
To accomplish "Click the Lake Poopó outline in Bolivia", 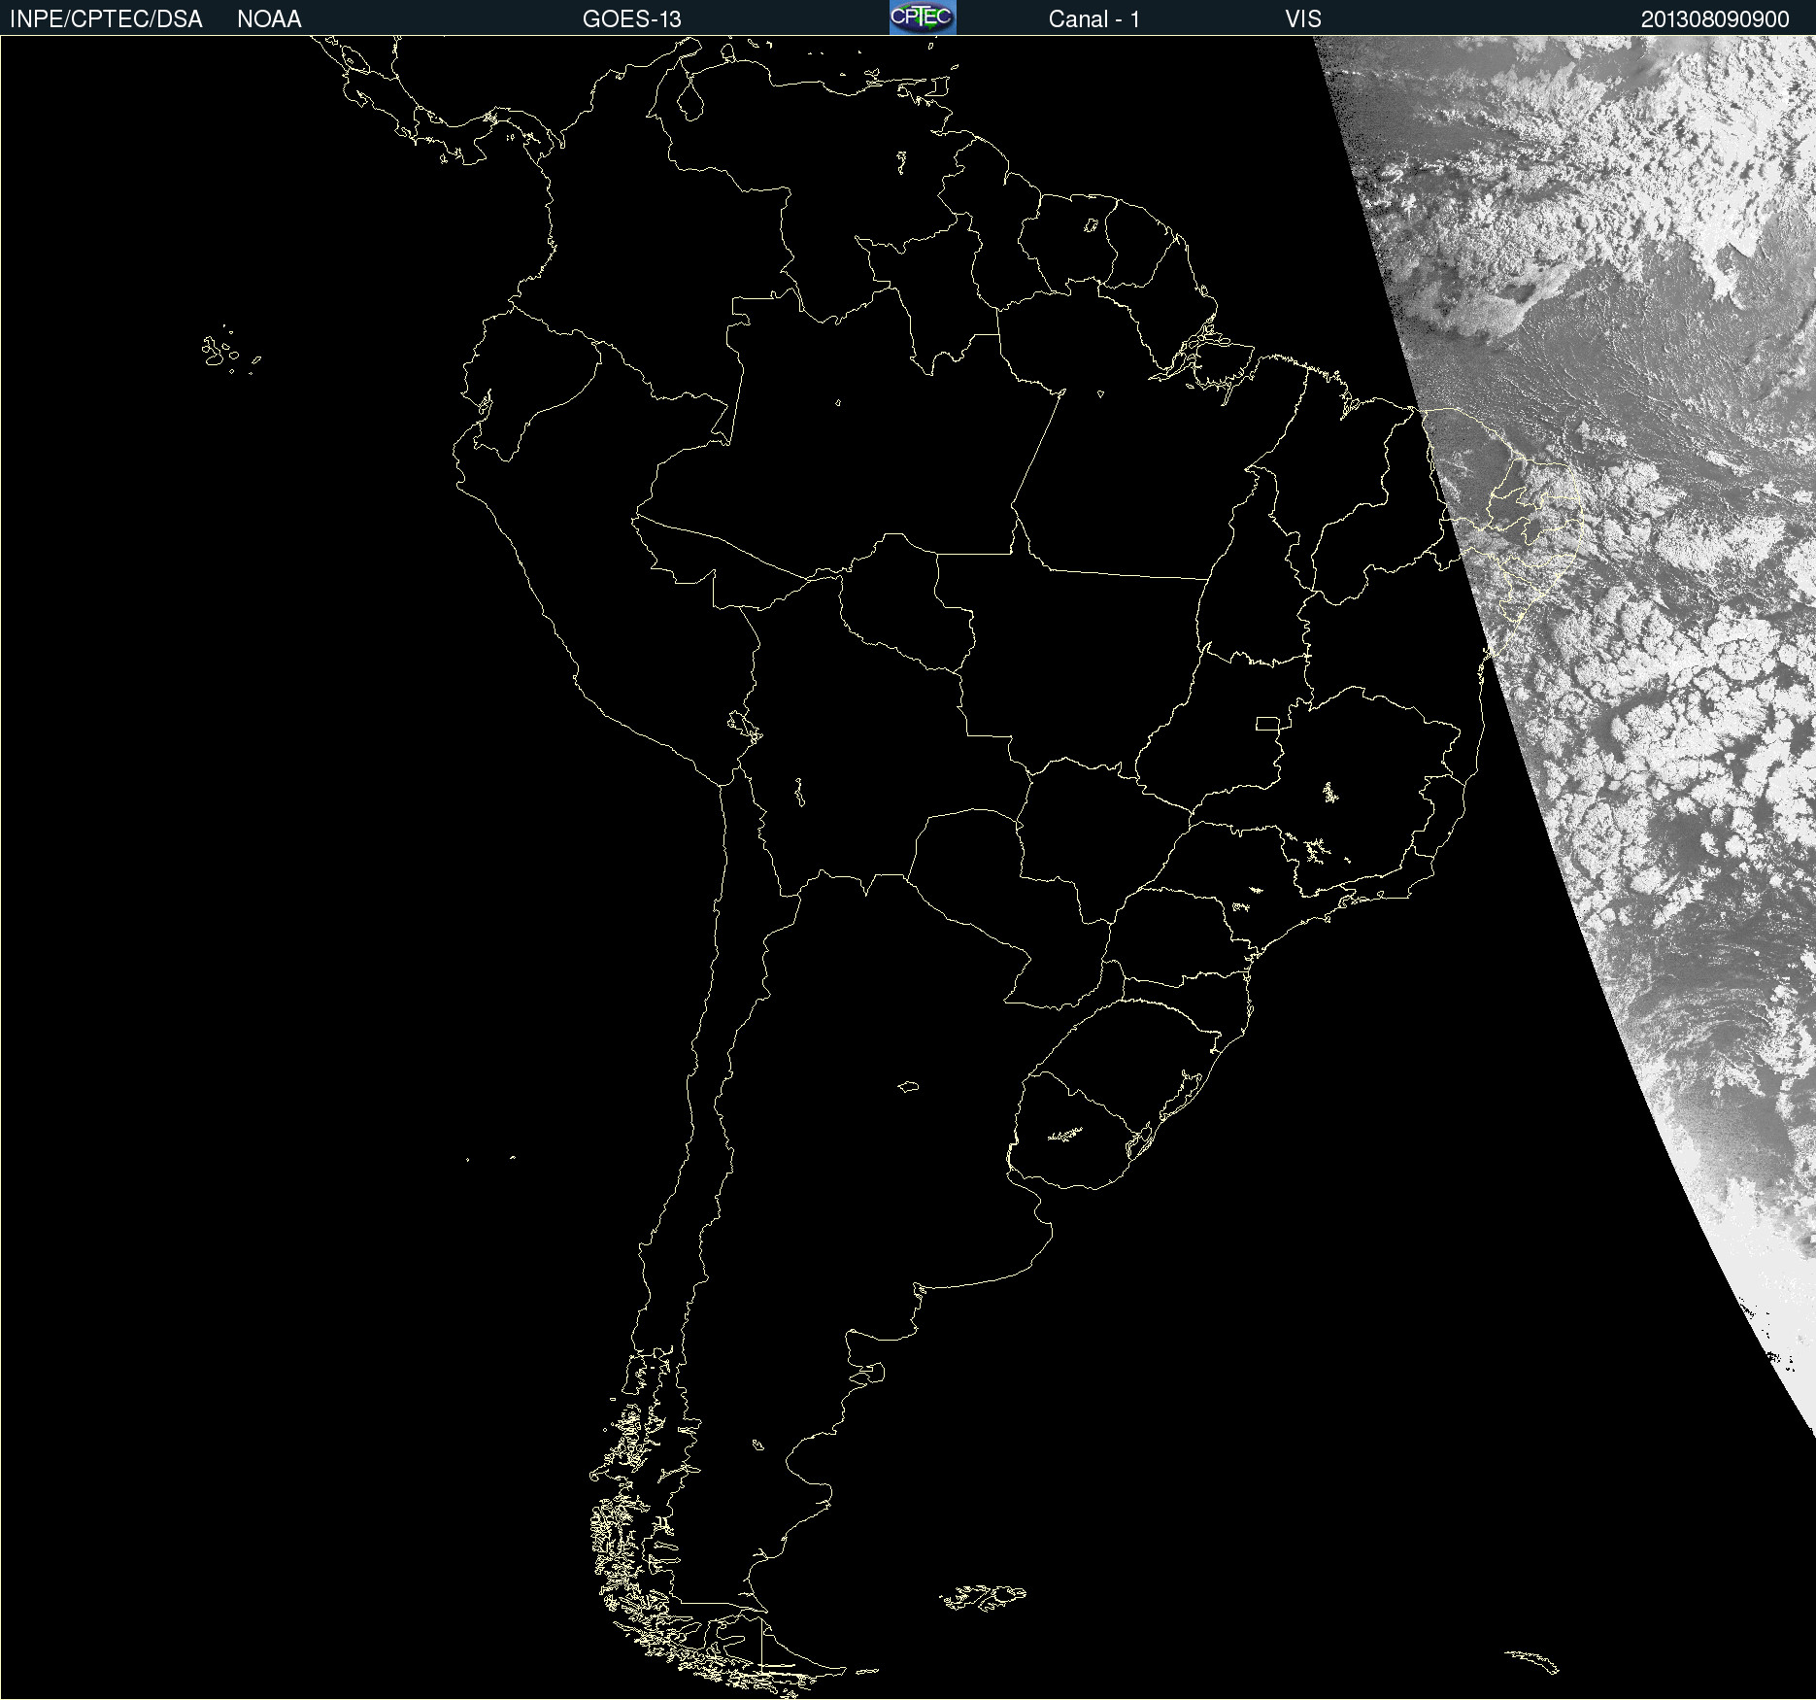I will pyautogui.click(x=799, y=793).
